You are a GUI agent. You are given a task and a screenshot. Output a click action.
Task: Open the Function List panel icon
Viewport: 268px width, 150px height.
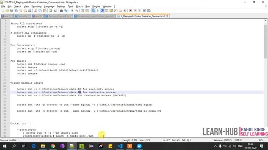click(x=116, y=10)
